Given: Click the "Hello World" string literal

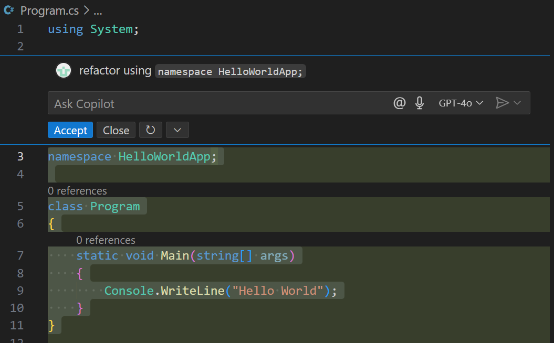Looking at the screenshot, I should (278, 291).
